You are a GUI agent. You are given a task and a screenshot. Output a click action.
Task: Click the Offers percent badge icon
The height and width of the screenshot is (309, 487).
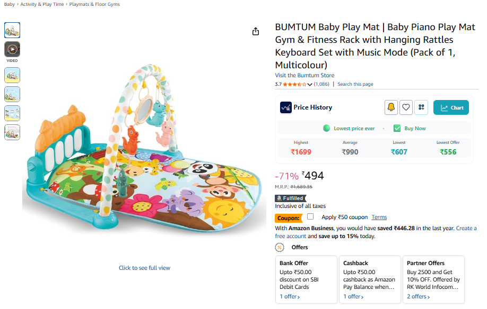280,247
